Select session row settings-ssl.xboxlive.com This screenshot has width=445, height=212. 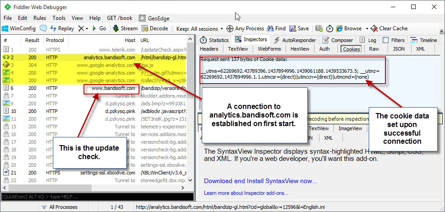pos(94,173)
